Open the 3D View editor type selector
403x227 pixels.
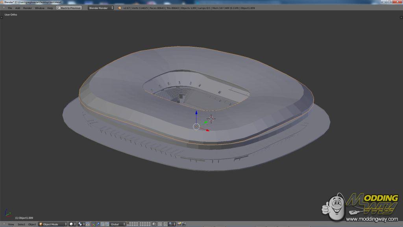point(4,224)
